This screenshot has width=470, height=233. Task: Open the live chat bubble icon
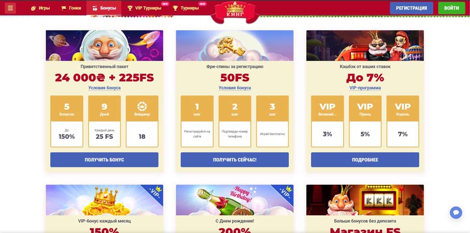pyautogui.click(x=456, y=213)
